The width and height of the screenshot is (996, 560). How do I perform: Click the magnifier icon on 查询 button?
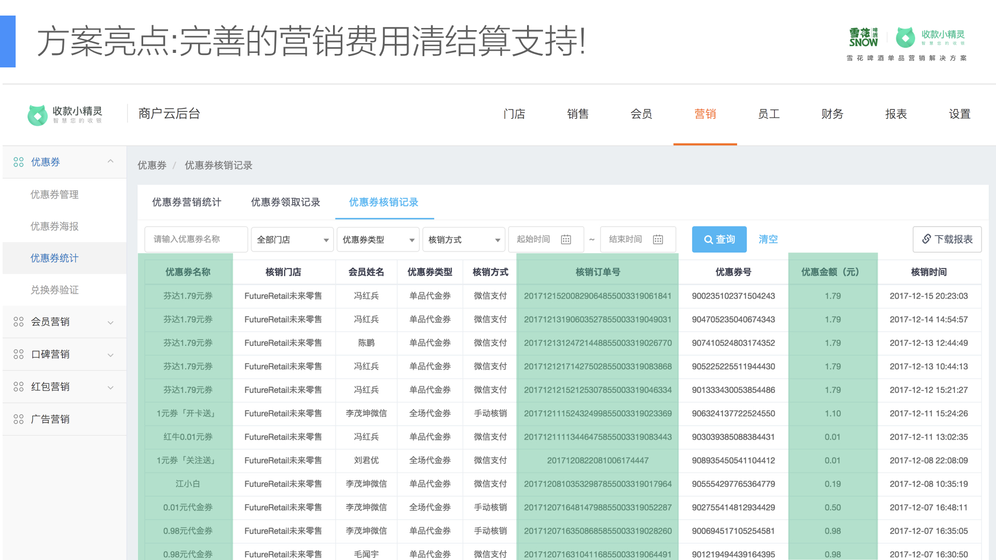708,240
